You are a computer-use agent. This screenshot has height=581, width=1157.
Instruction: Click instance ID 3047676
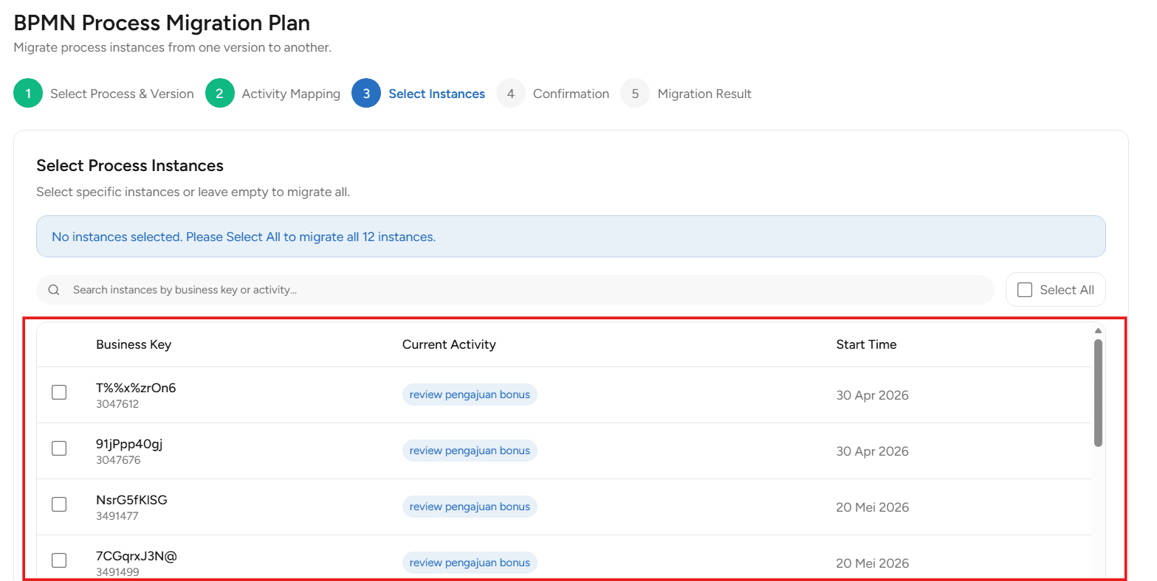118,460
